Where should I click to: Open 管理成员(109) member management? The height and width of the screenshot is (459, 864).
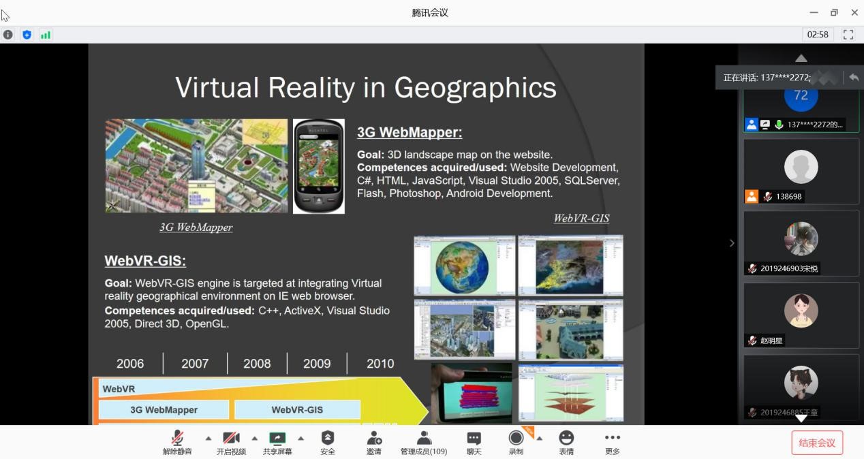pos(424,443)
